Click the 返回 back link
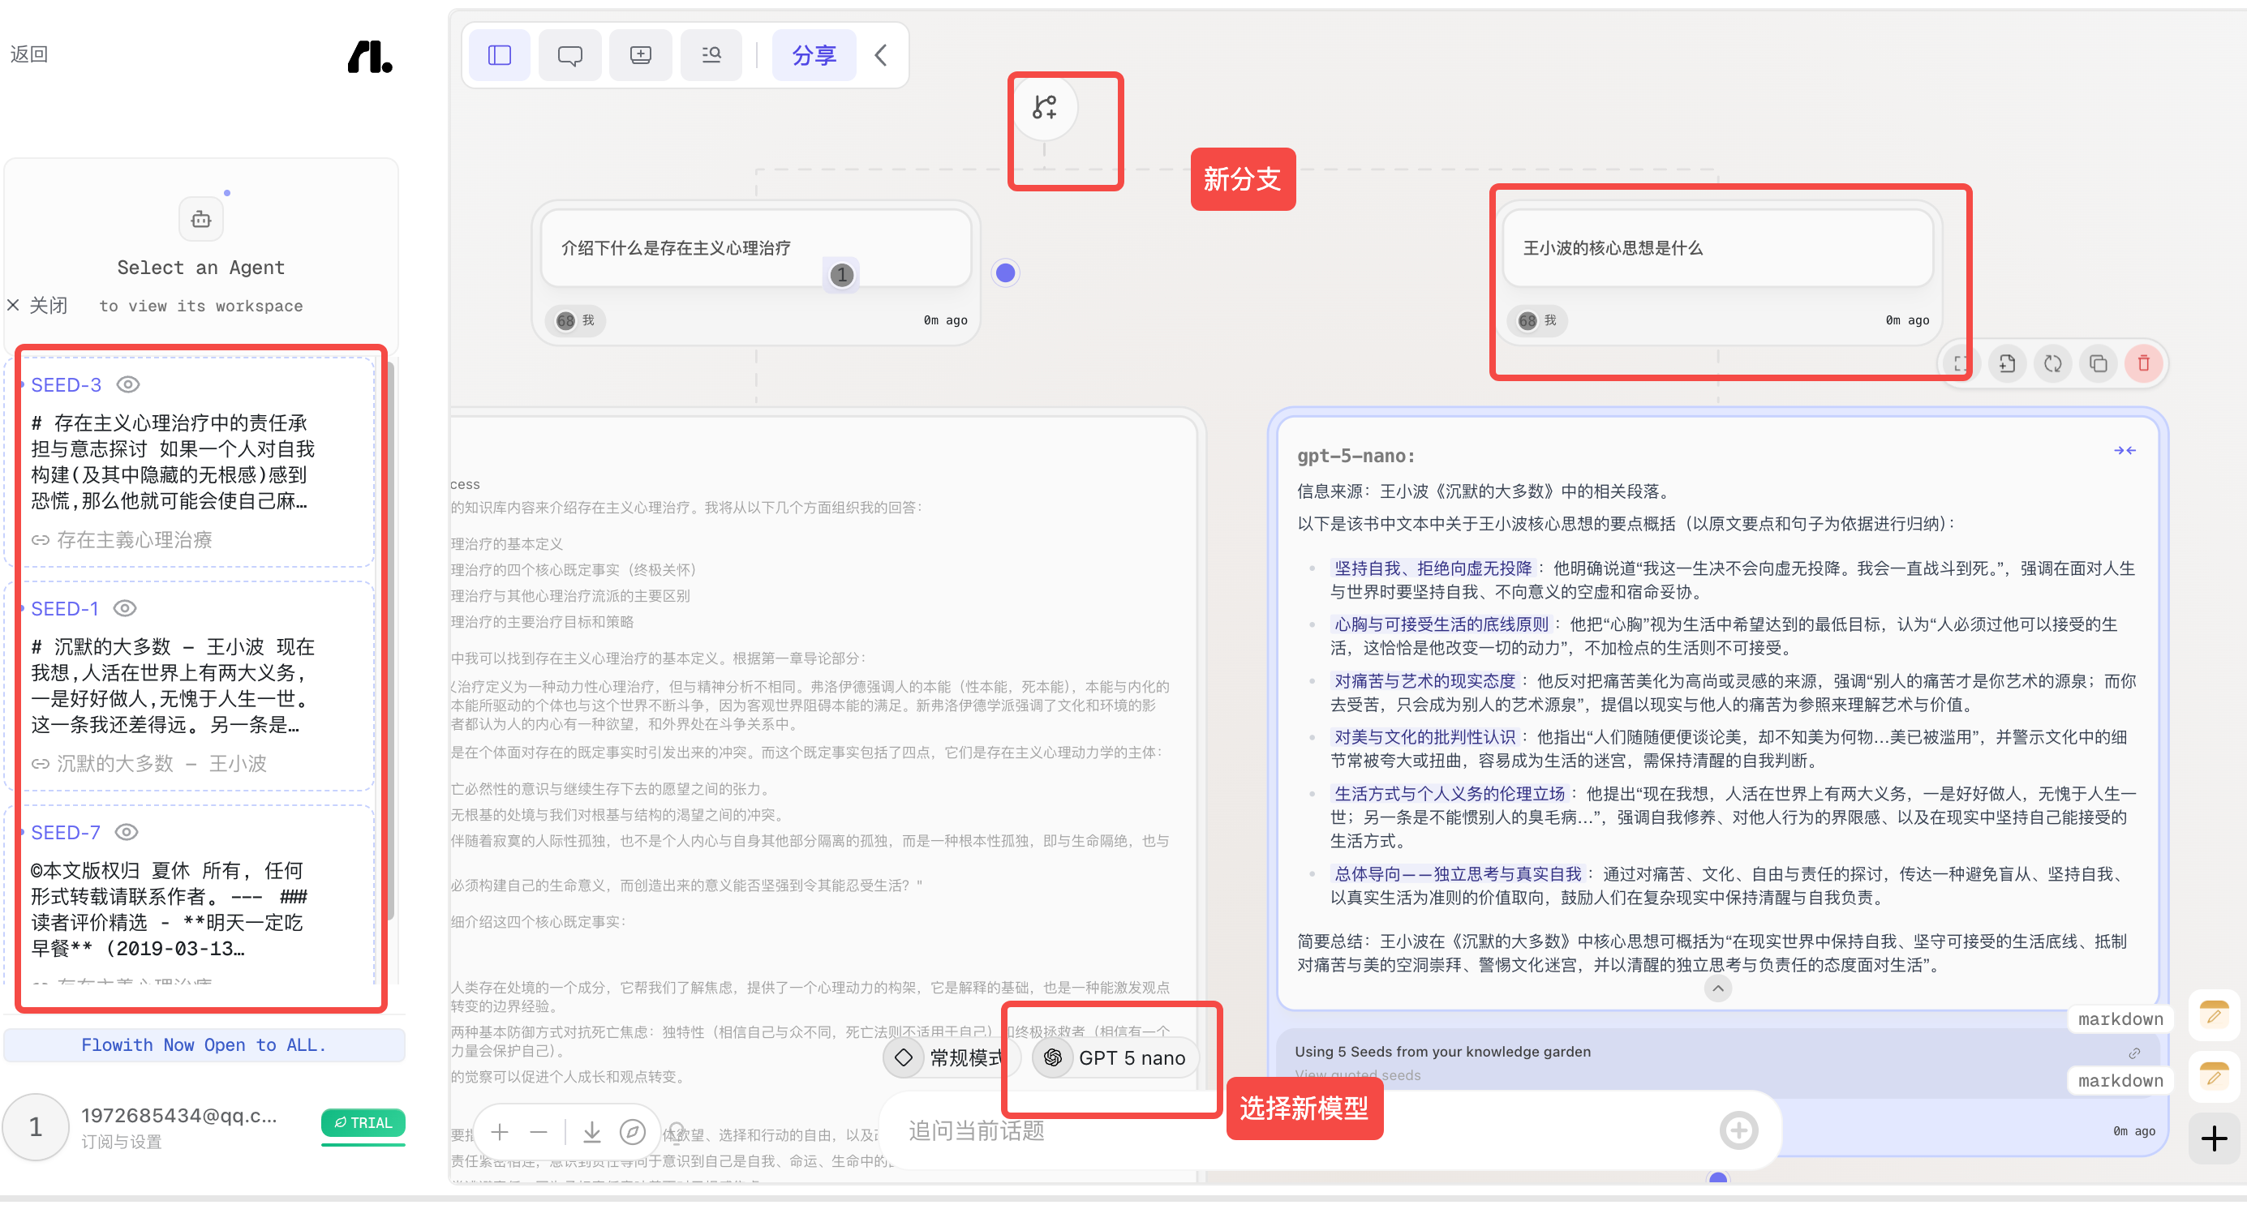The height and width of the screenshot is (1205, 2247). pos(28,54)
